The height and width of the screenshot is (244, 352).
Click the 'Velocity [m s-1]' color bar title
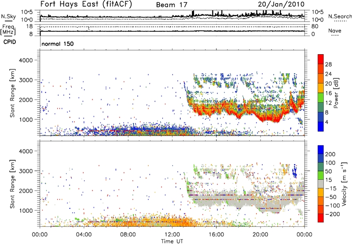pyautogui.click(x=344, y=184)
